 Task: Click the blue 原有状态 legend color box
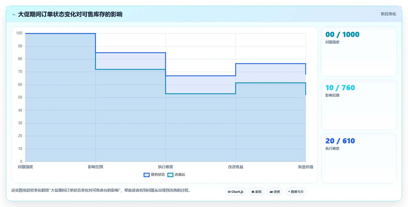(147, 175)
